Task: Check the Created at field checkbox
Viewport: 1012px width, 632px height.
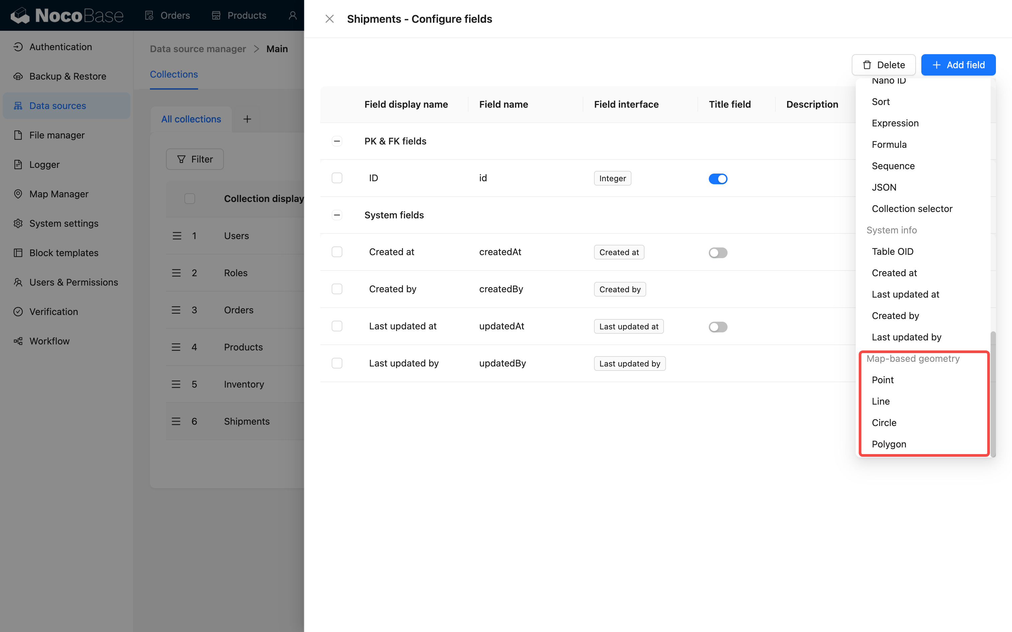Action: pyautogui.click(x=337, y=251)
